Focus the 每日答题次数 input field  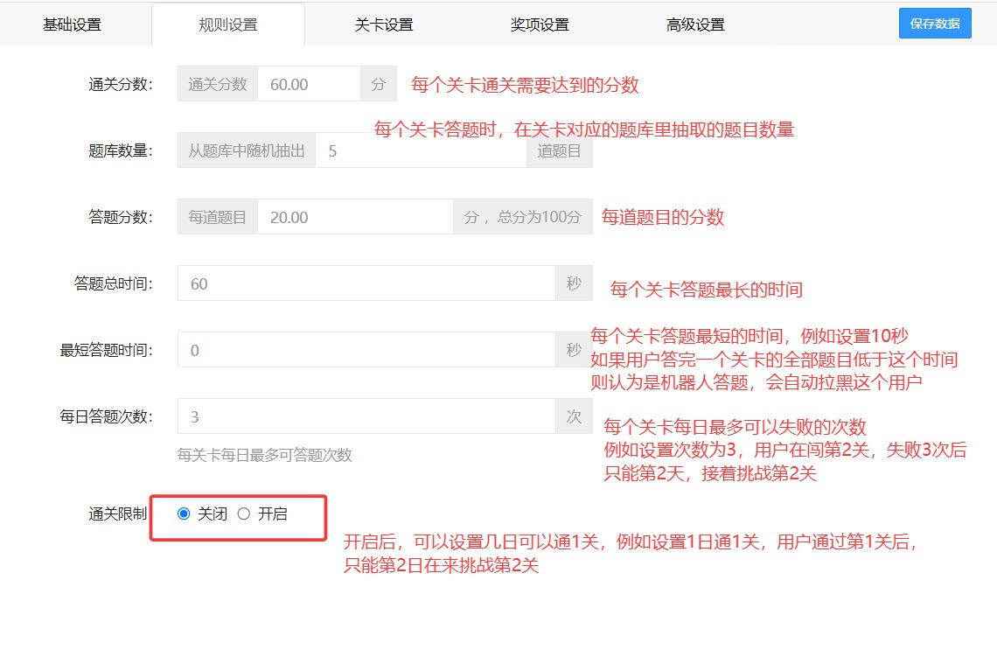[x=366, y=416]
